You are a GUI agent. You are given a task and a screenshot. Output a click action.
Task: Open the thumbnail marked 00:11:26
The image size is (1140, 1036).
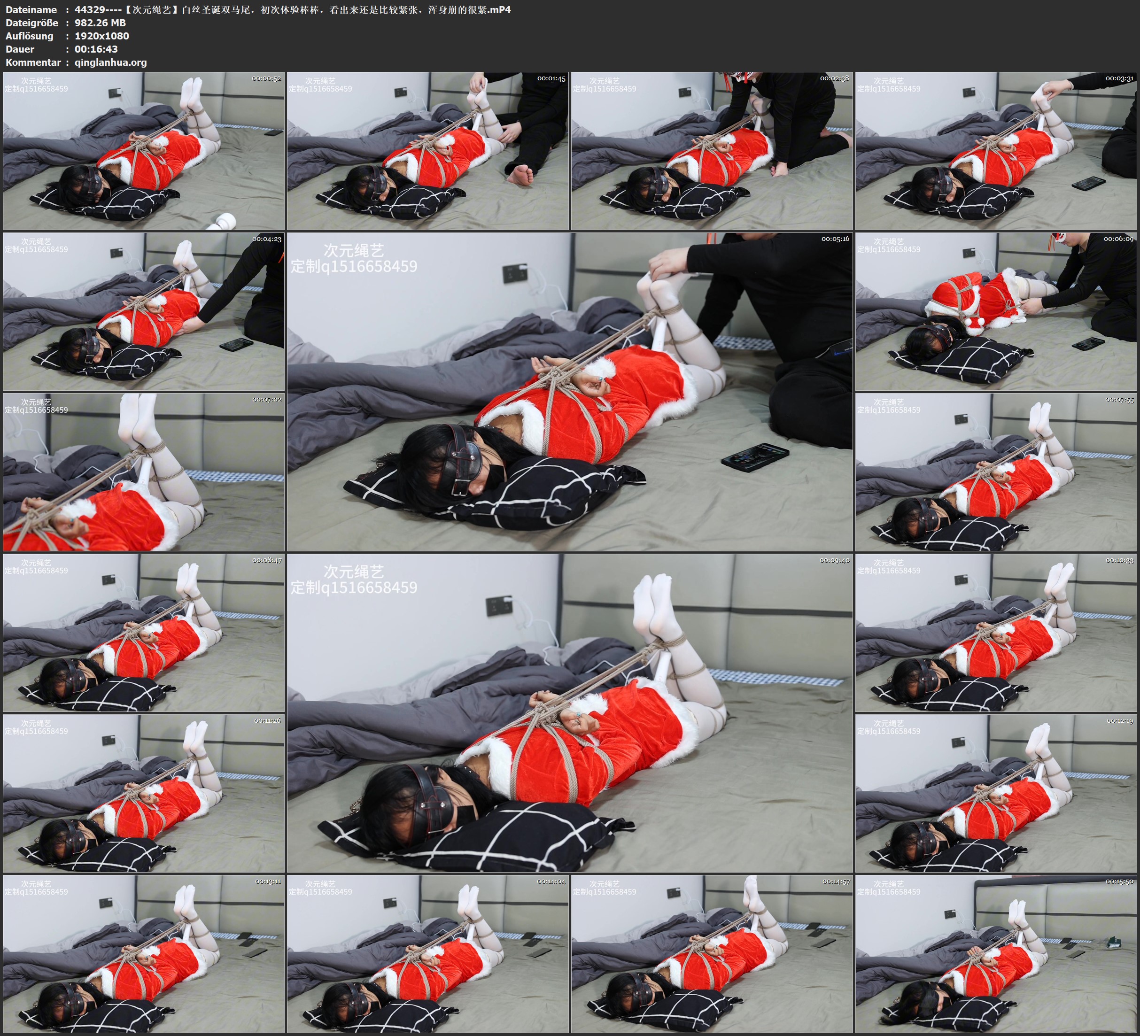(x=144, y=793)
